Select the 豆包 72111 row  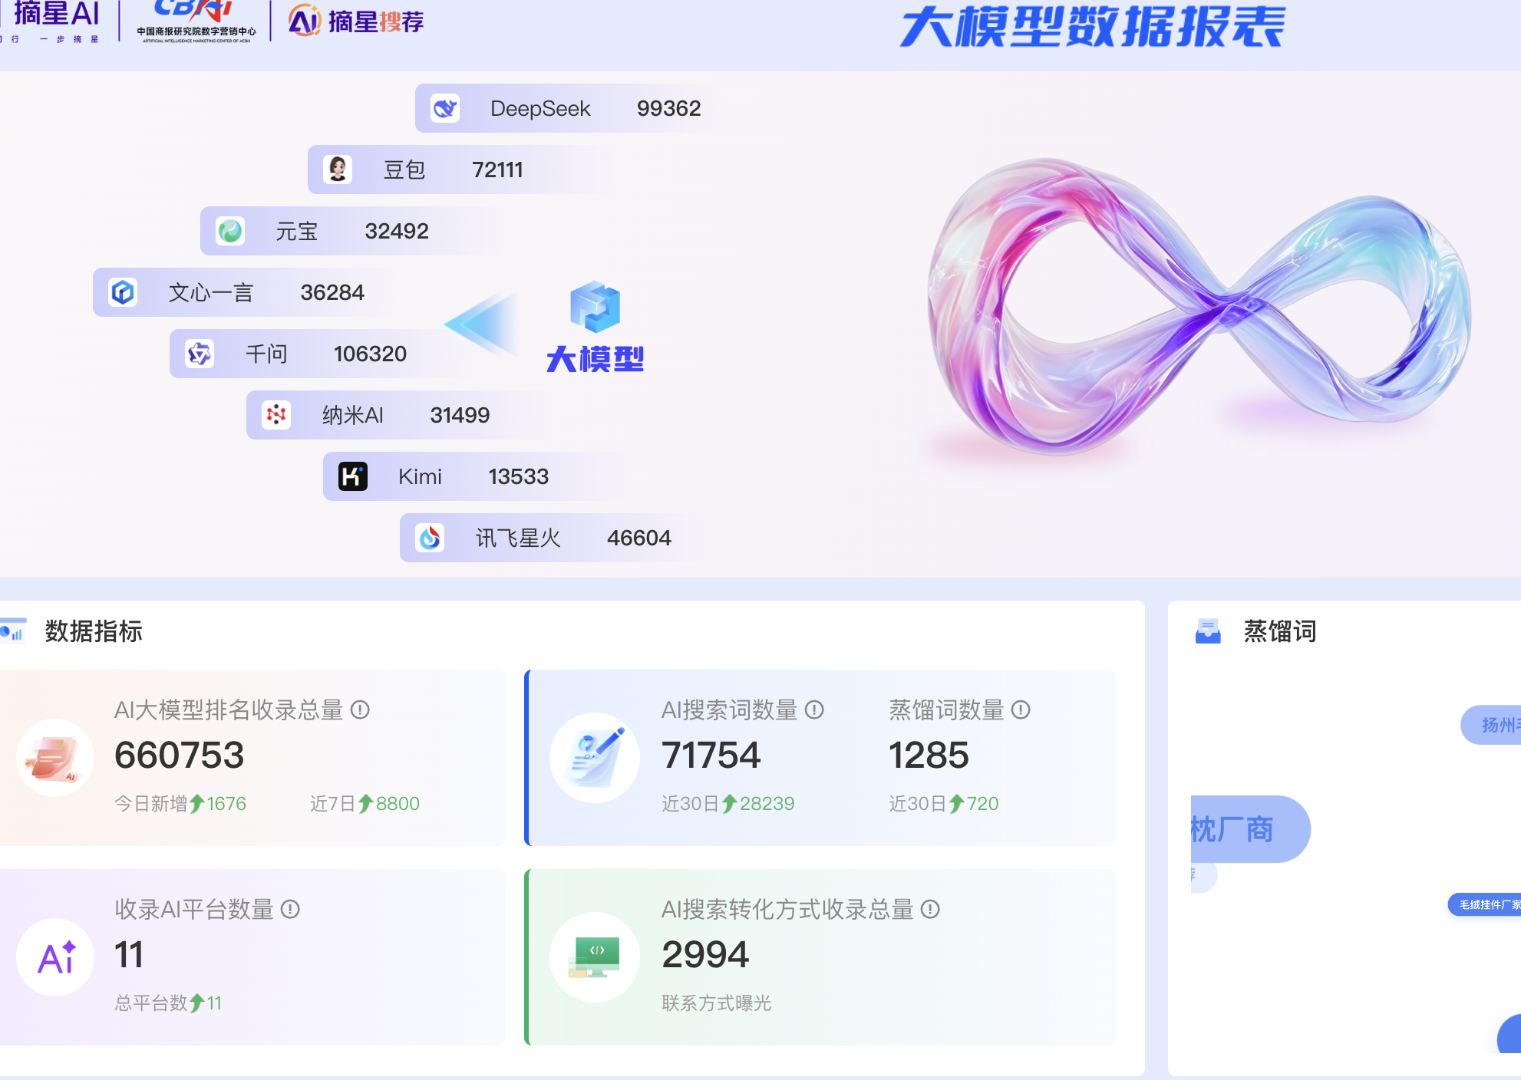pos(460,170)
